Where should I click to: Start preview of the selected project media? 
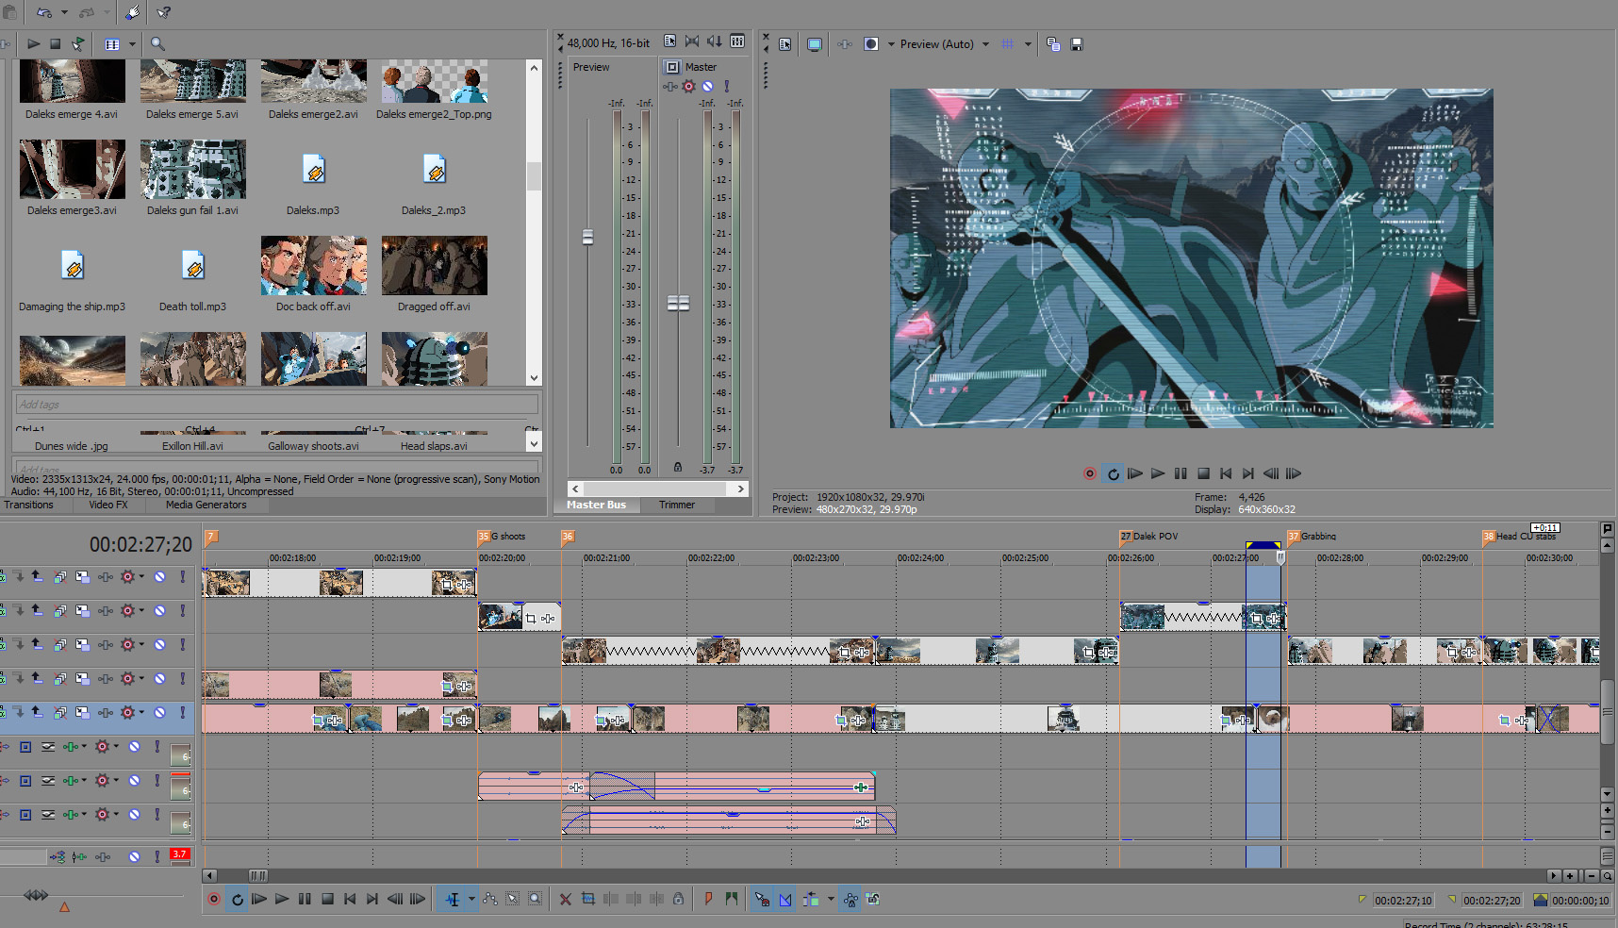[x=33, y=43]
